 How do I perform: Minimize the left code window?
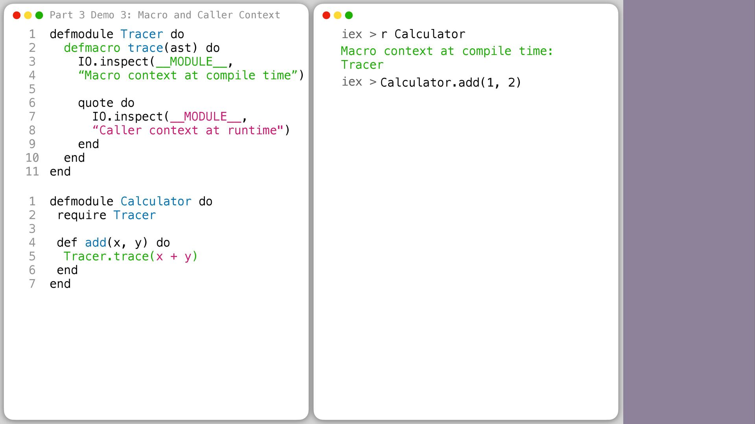coord(28,15)
